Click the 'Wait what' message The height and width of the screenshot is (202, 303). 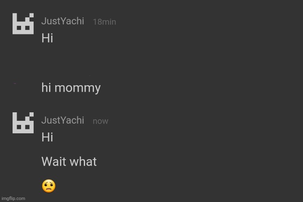coord(69,162)
